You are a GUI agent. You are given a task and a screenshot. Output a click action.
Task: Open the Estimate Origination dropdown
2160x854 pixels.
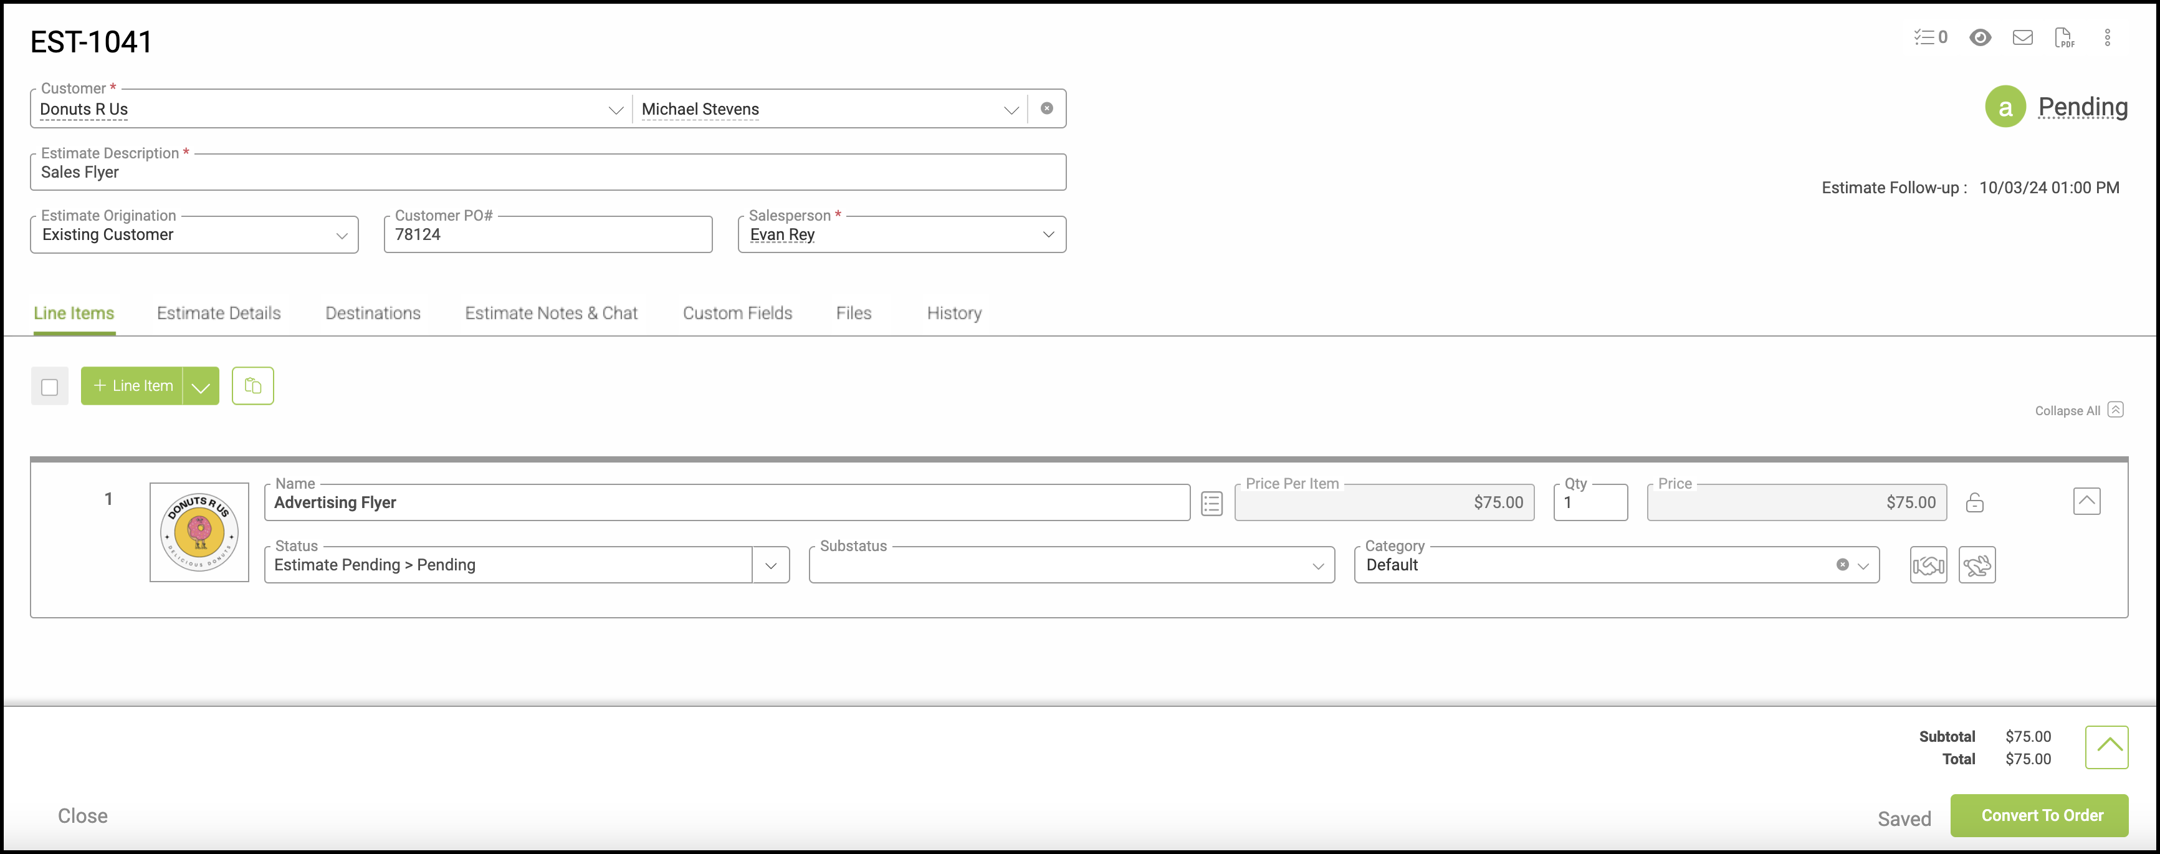[x=342, y=236]
